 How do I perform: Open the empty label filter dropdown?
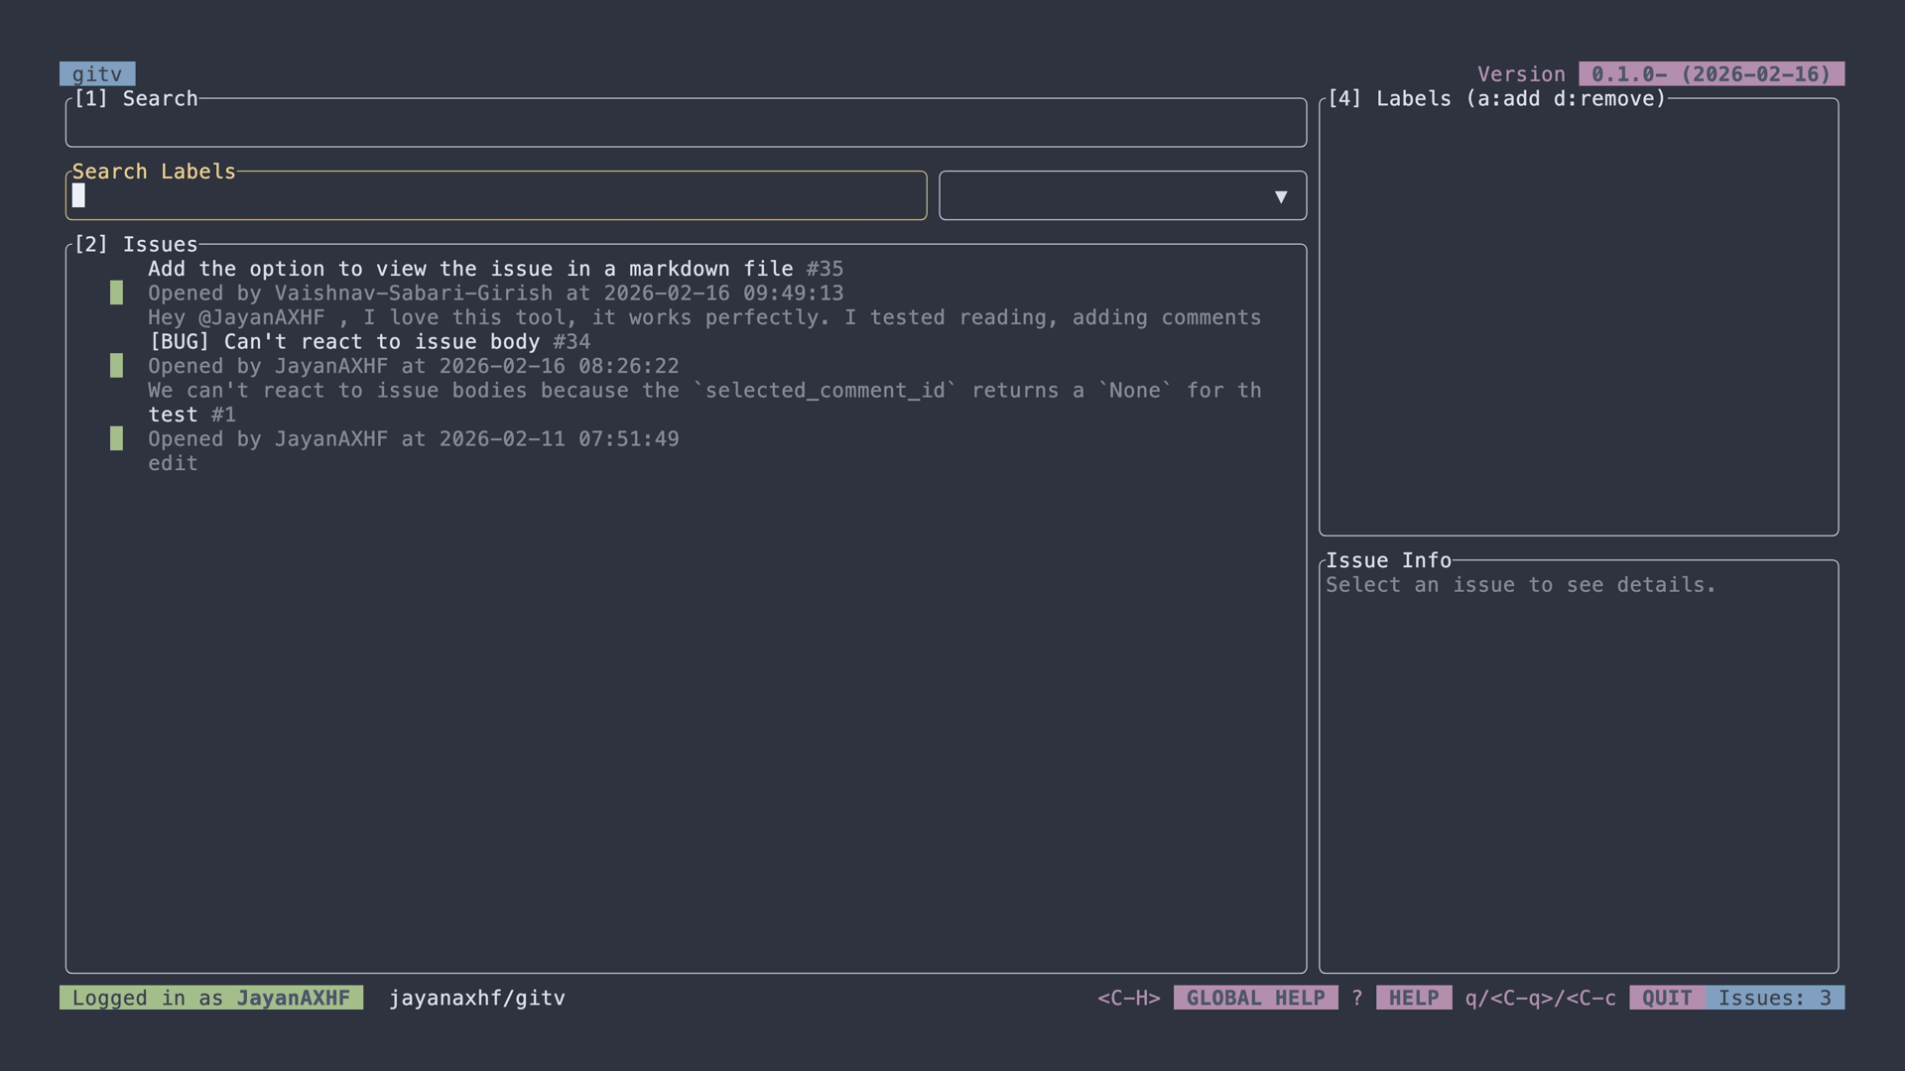[x=1122, y=195]
